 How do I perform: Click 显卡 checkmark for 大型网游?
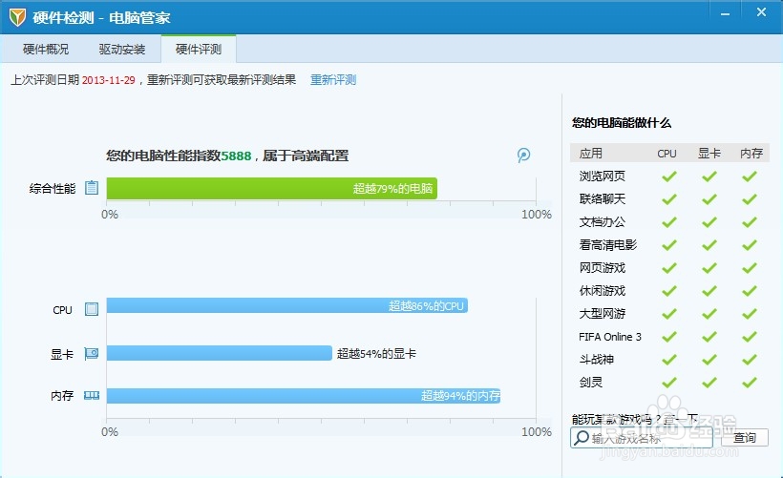pyautogui.click(x=709, y=314)
